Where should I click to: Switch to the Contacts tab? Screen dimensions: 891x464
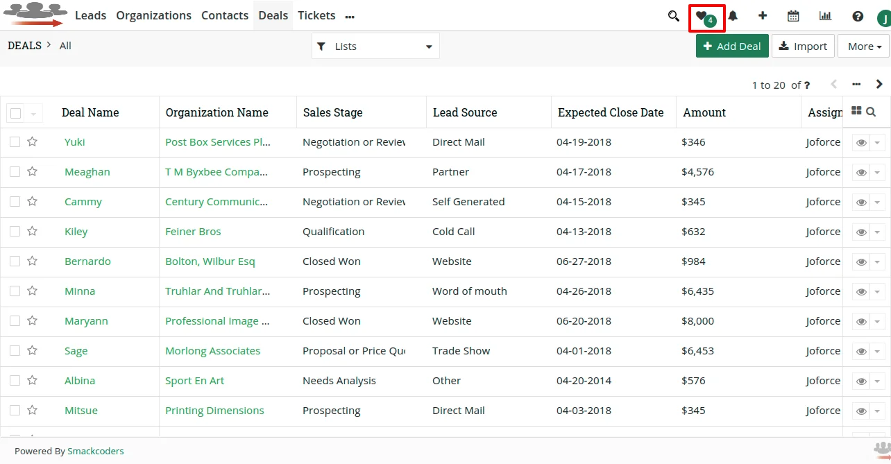tap(225, 15)
